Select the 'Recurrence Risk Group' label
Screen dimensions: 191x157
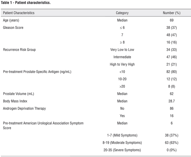tap(19, 50)
